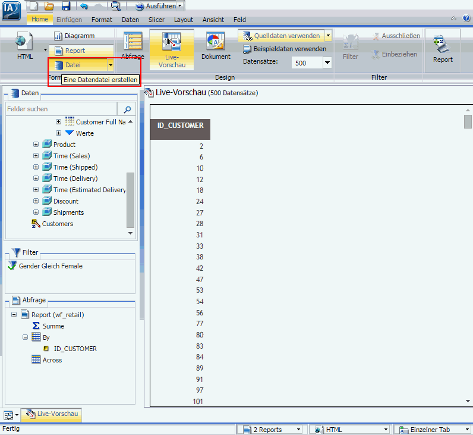
Task: Open the view switcher icon in bottom left
Action: pos(8,415)
